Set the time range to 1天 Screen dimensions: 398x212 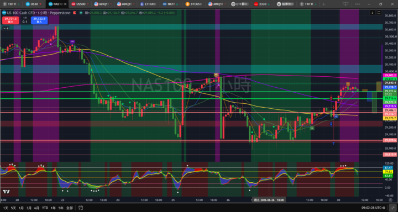point(6,208)
